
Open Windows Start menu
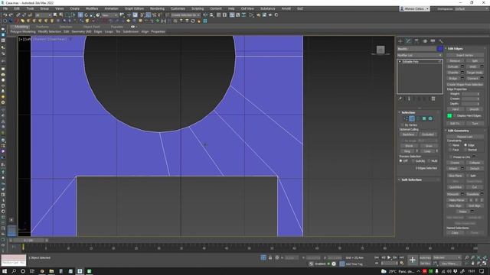[5, 271]
